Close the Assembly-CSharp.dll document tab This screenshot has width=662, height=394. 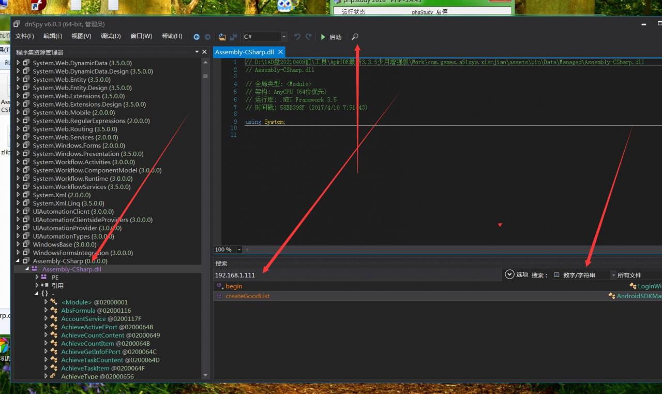pos(281,52)
